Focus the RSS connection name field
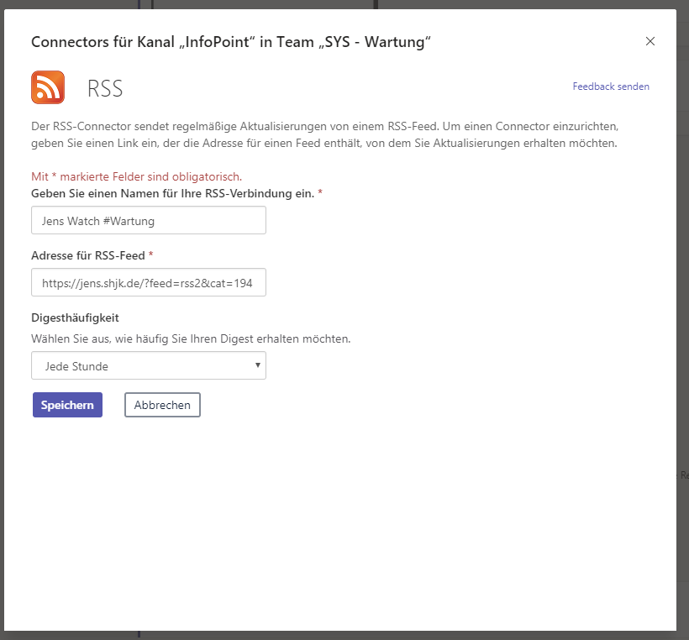The width and height of the screenshot is (689, 640). pos(149,221)
